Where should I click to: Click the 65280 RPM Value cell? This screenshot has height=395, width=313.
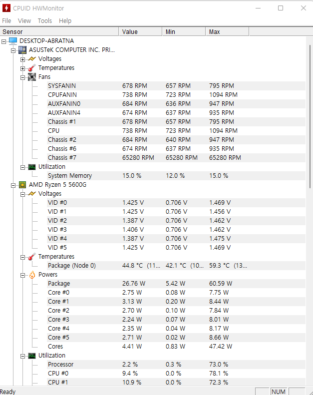point(138,158)
